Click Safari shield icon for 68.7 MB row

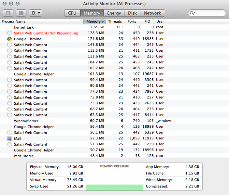click(x=9, y=109)
